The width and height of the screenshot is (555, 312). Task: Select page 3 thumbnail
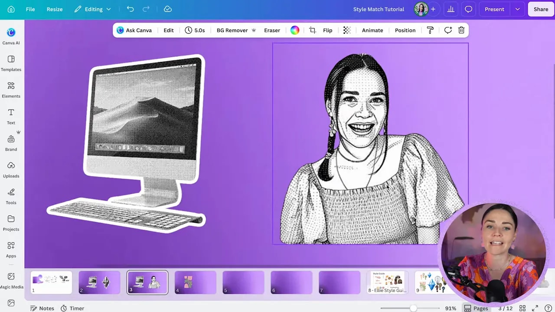pos(147,283)
